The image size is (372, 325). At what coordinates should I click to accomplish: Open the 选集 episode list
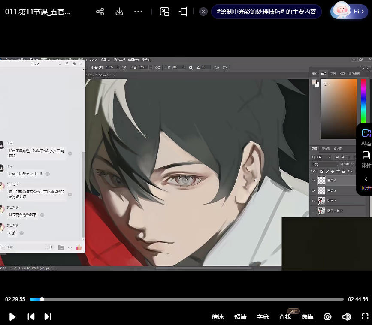pos(307,317)
